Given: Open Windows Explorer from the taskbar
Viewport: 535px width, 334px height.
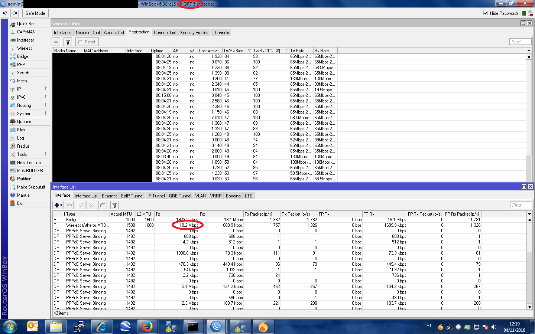Looking at the screenshot, I should [56, 327].
